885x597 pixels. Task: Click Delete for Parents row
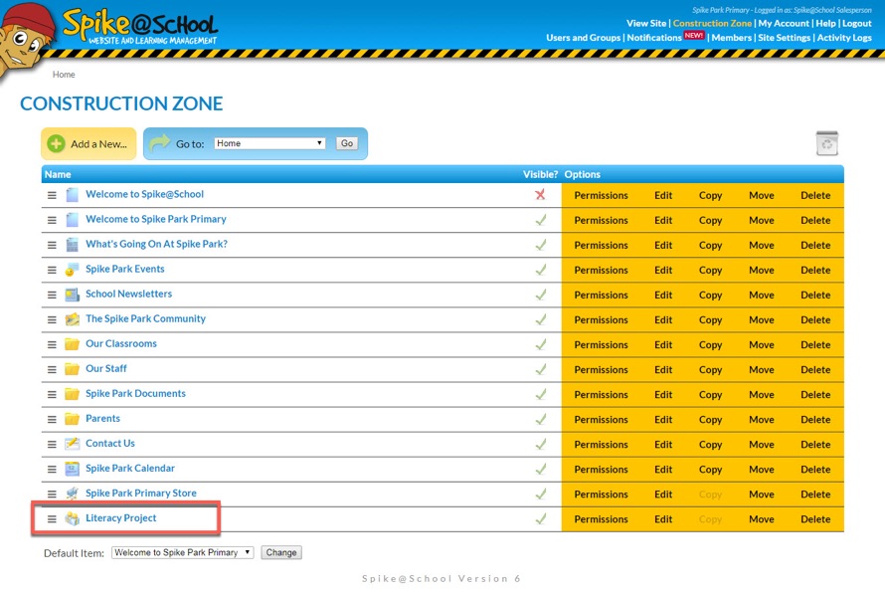click(x=815, y=419)
